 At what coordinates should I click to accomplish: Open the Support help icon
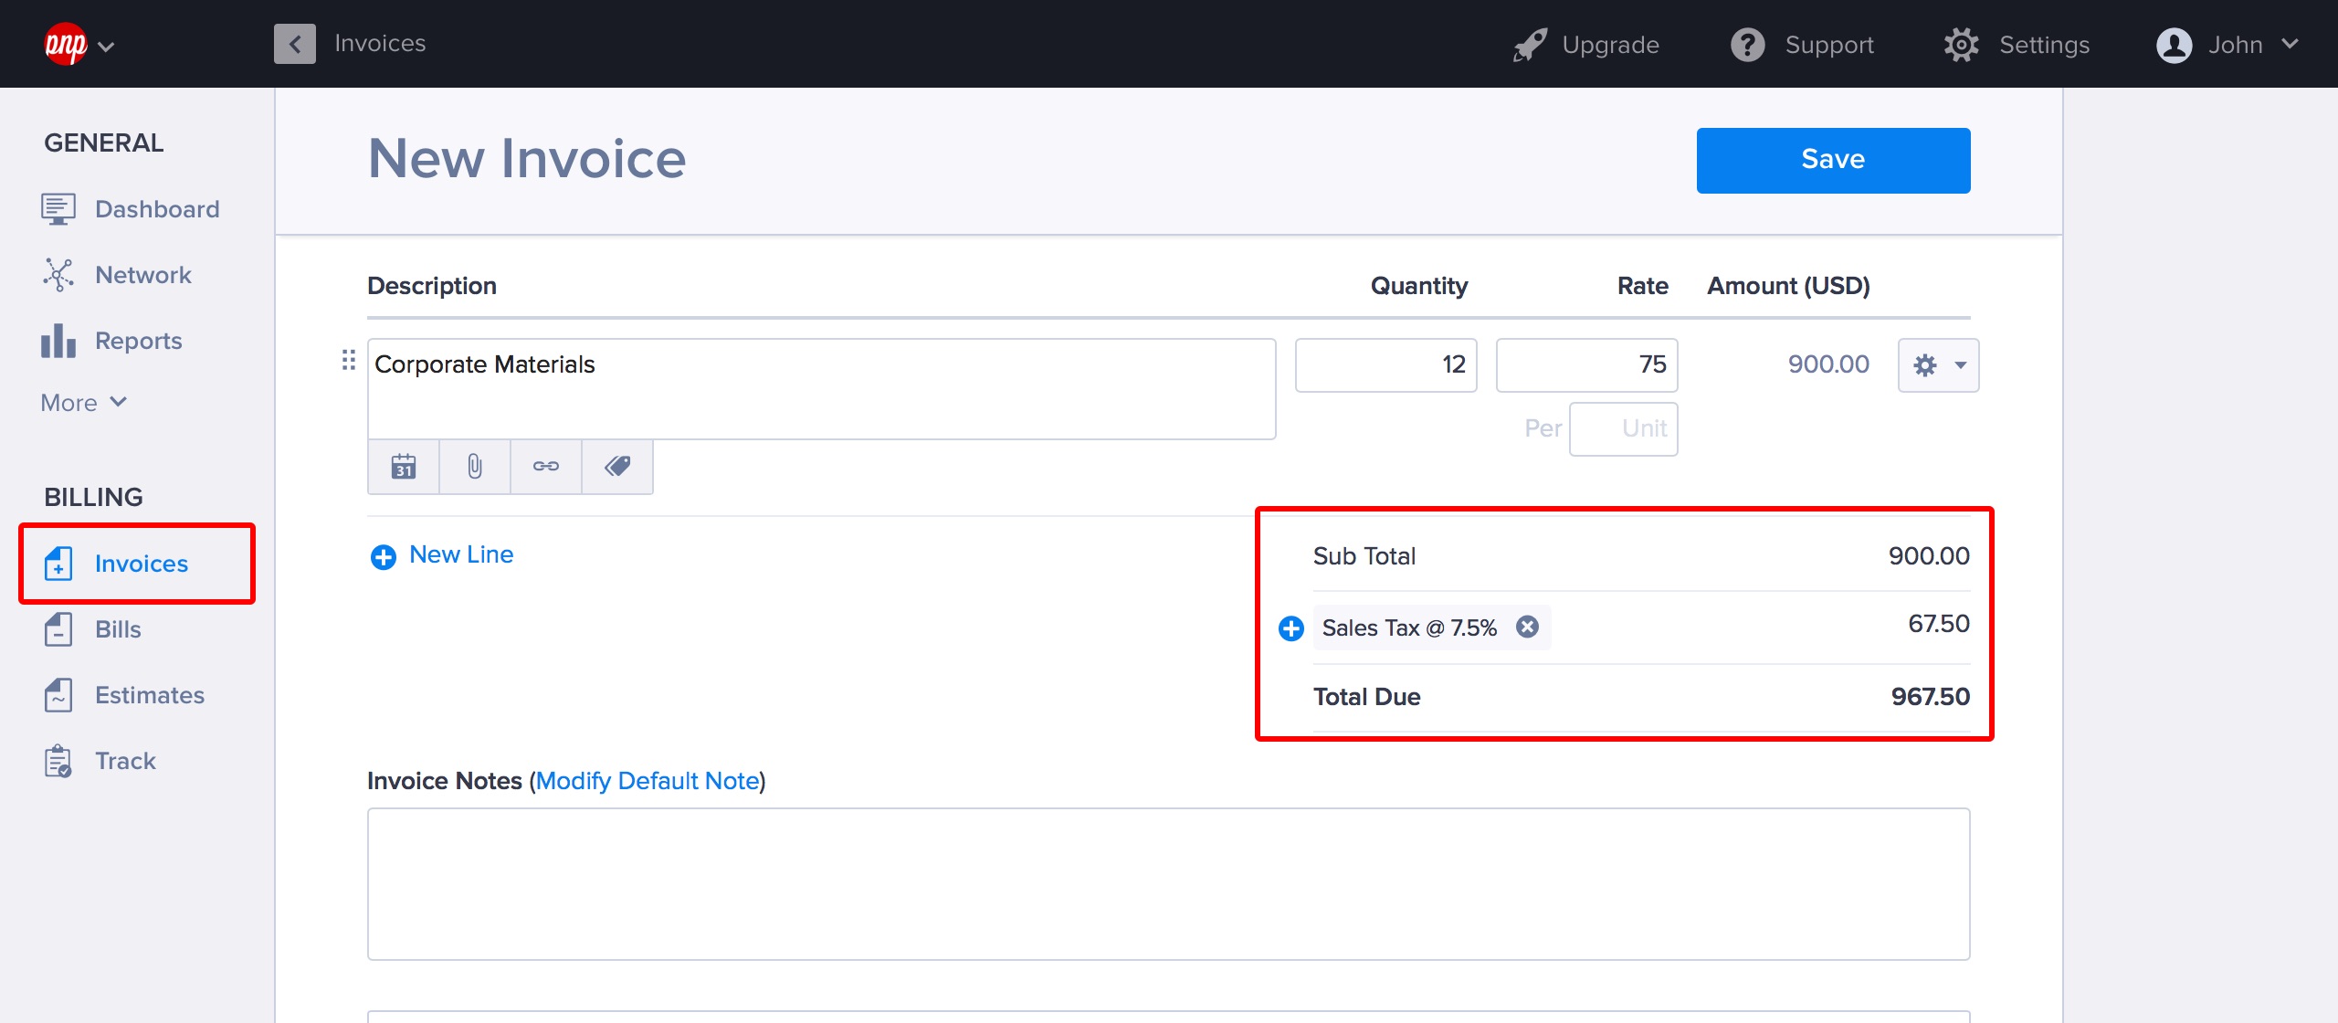point(1747,45)
